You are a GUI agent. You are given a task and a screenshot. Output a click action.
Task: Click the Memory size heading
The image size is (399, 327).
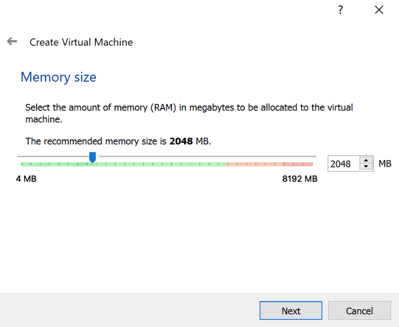pyautogui.click(x=58, y=77)
